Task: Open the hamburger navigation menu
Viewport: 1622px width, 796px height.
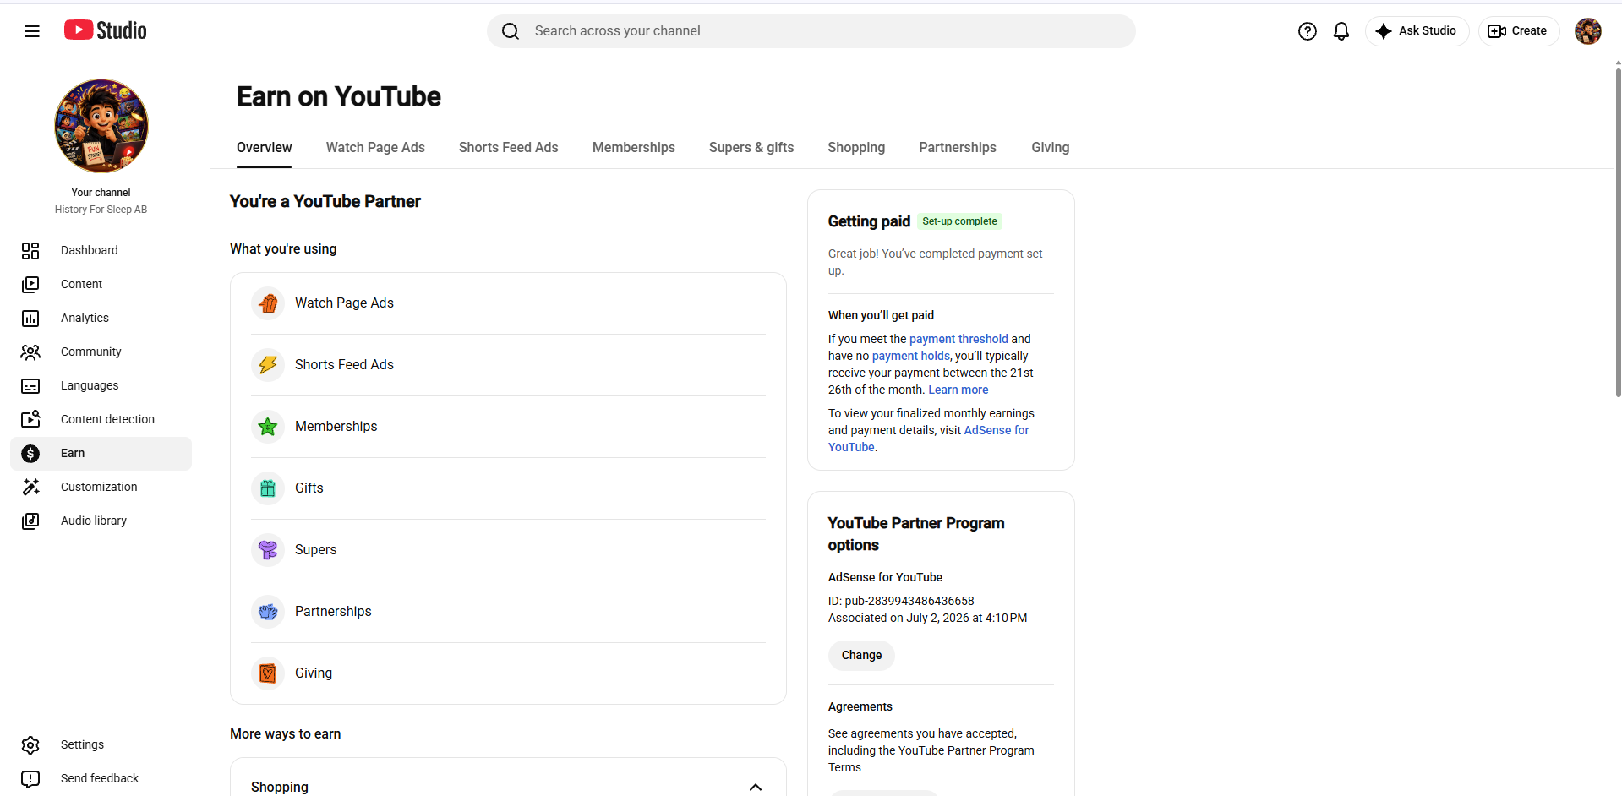Action: click(x=32, y=31)
